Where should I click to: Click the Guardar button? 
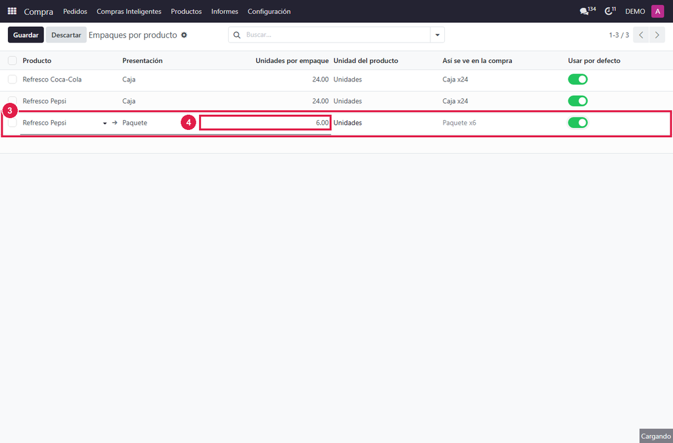coord(26,35)
